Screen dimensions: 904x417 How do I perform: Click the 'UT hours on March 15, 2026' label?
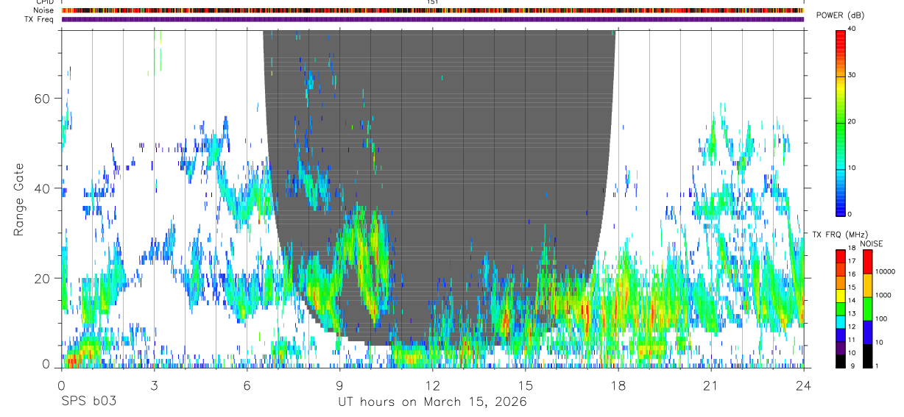coord(432,402)
